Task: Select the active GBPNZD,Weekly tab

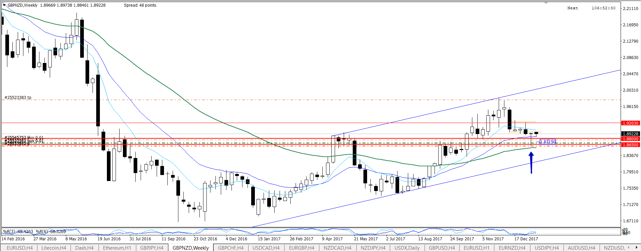Action: 191,248
